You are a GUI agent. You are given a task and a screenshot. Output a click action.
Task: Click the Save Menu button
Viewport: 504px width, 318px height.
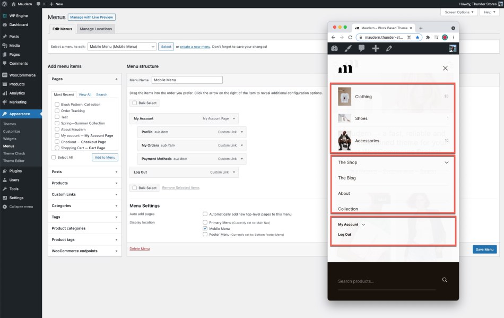pos(484,250)
